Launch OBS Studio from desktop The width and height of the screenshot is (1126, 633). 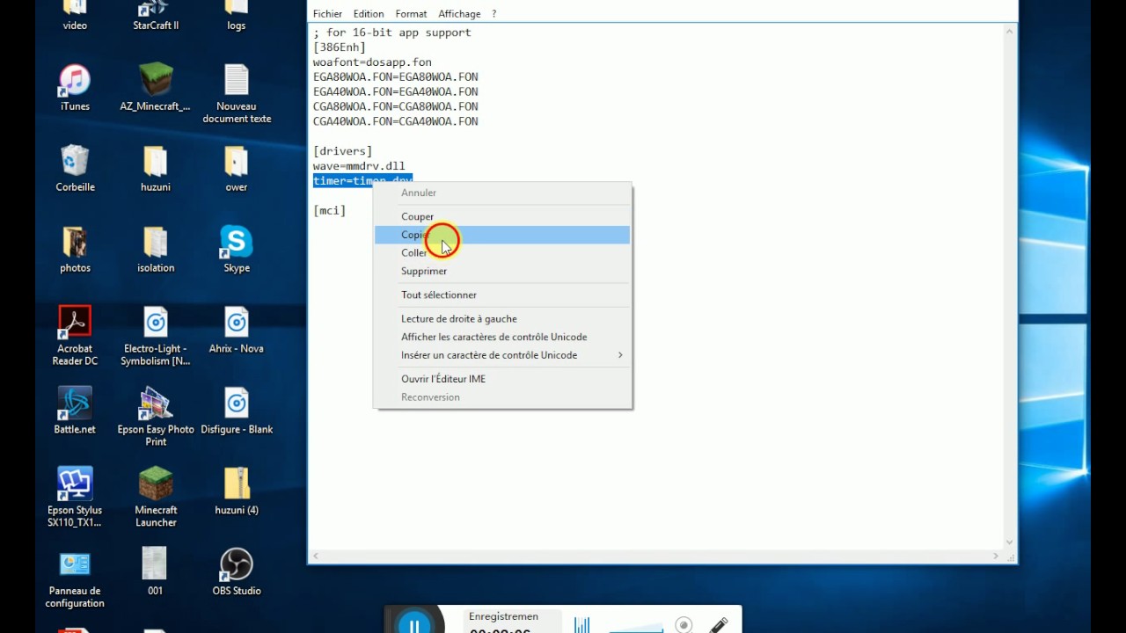(237, 572)
